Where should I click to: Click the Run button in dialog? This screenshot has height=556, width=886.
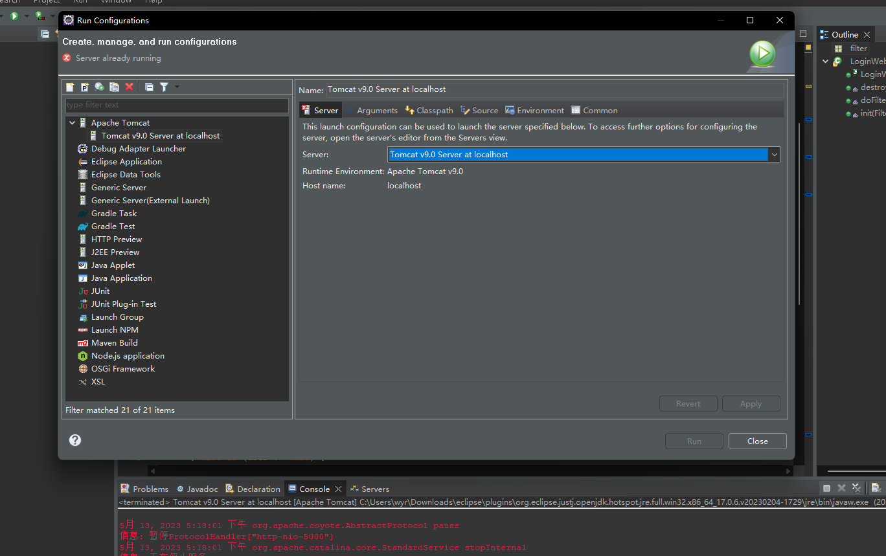(694, 441)
